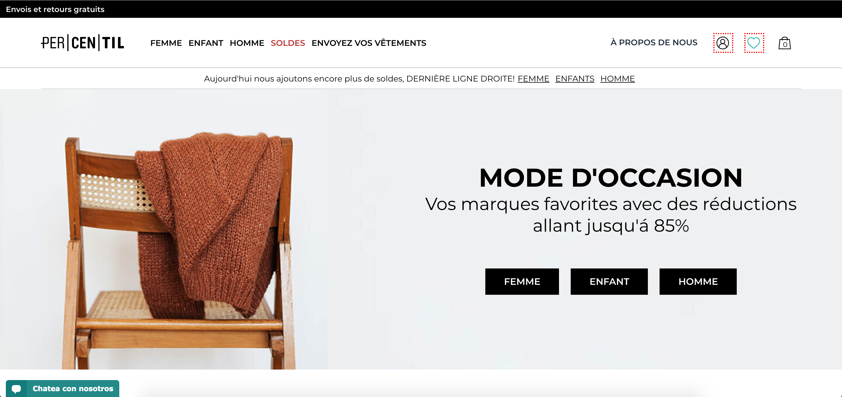The image size is (842, 397).
Task: Follow the underlined FEMME sales link
Action: pyautogui.click(x=534, y=79)
